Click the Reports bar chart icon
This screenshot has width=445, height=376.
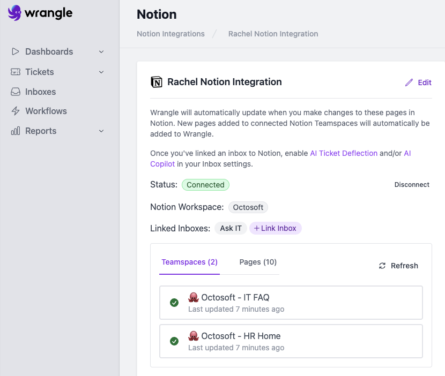coord(16,131)
